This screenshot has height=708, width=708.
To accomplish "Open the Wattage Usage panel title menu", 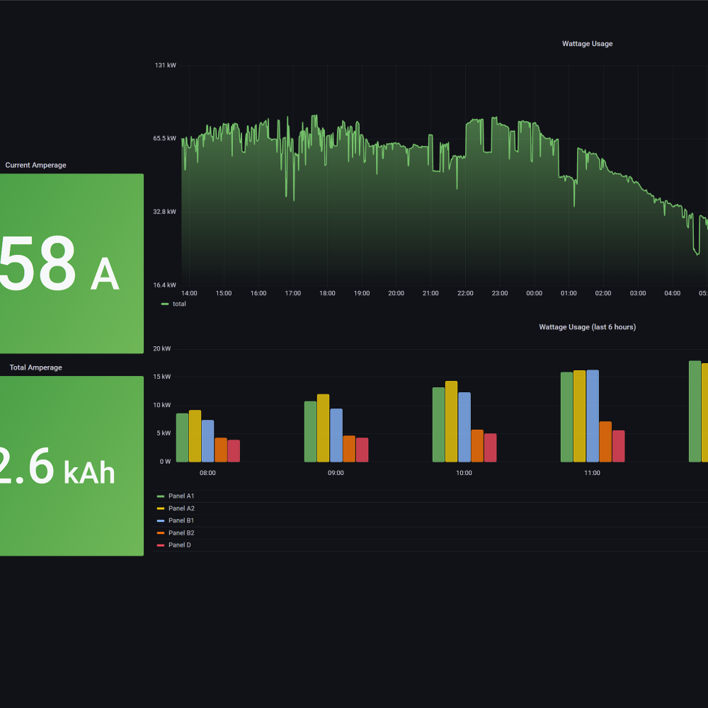I will (587, 44).
